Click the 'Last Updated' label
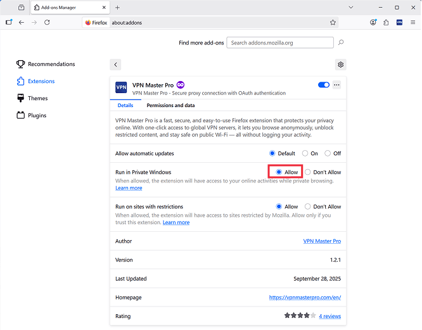Viewport: 422px width, 330px height. 131,279
